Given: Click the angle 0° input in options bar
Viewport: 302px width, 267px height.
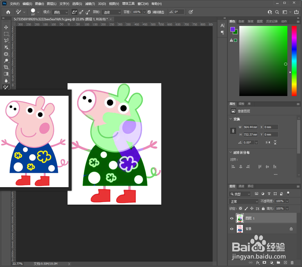Looking at the screenshot, I should click(179, 12).
